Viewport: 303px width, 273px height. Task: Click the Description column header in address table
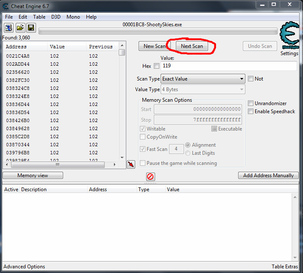pyautogui.click(x=53, y=189)
